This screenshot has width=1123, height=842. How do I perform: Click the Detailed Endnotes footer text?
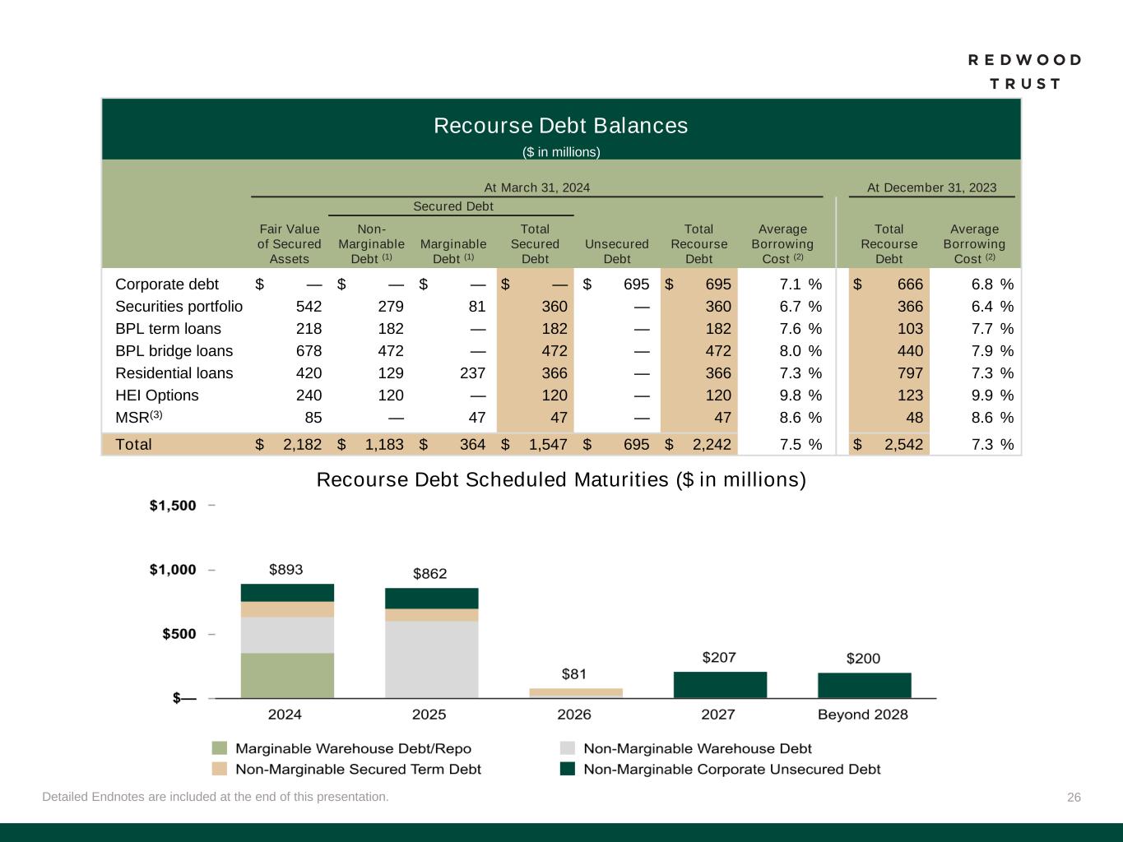[216, 797]
